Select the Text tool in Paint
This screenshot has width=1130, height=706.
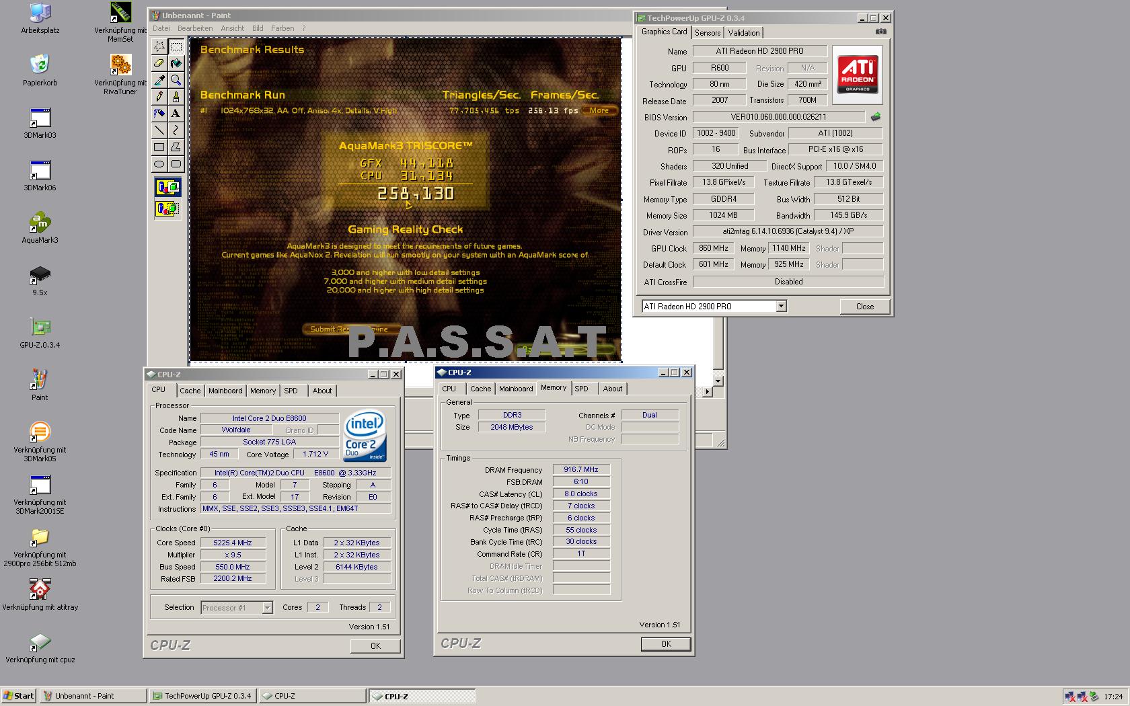point(176,114)
